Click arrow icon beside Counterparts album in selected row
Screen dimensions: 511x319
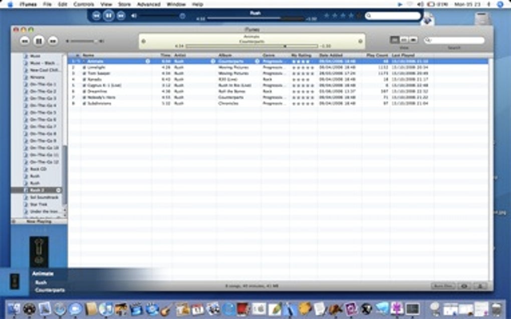pos(257,61)
